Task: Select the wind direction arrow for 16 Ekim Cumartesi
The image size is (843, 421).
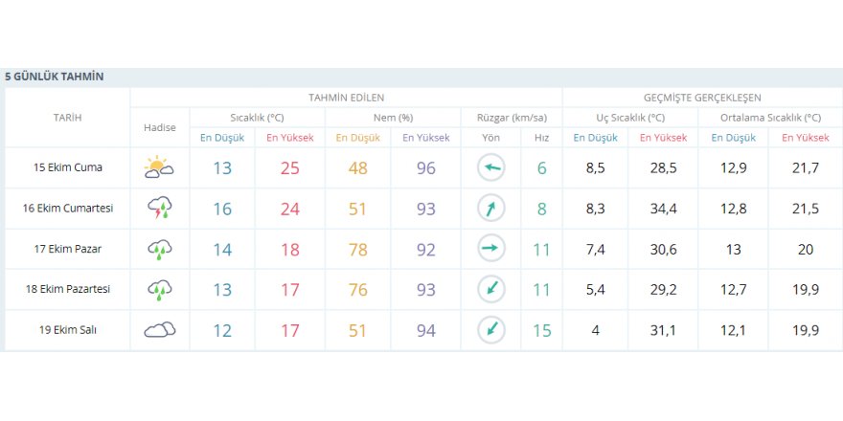Action: click(490, 209)
